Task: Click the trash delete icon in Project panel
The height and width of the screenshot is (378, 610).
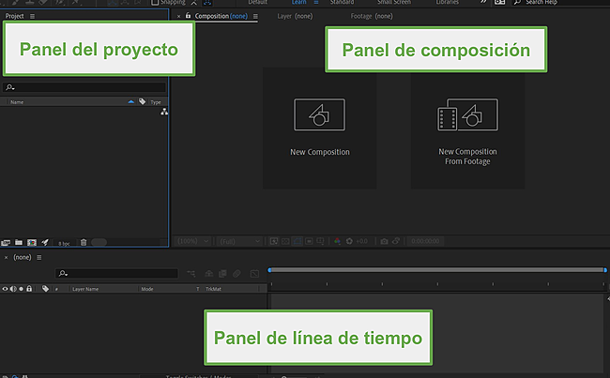Action: (84, 242)
